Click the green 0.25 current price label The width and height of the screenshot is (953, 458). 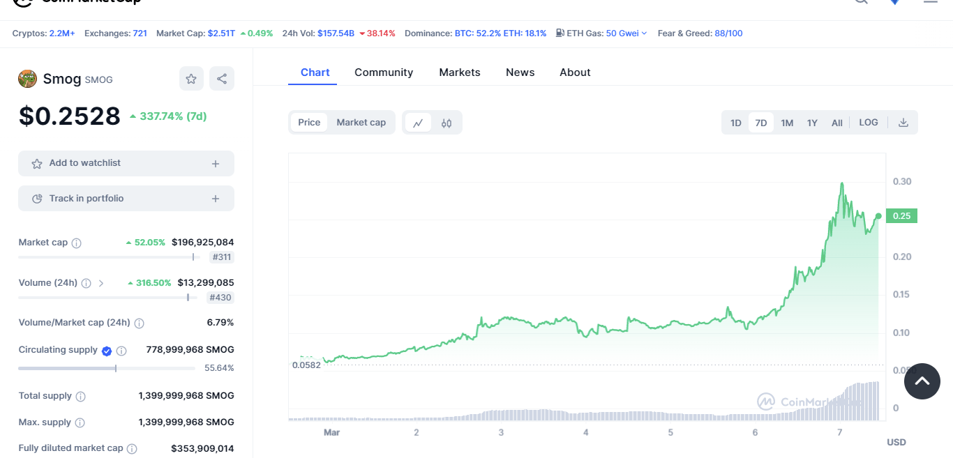pos(901,216)
